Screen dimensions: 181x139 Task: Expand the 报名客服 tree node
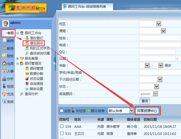coord(17,59)
